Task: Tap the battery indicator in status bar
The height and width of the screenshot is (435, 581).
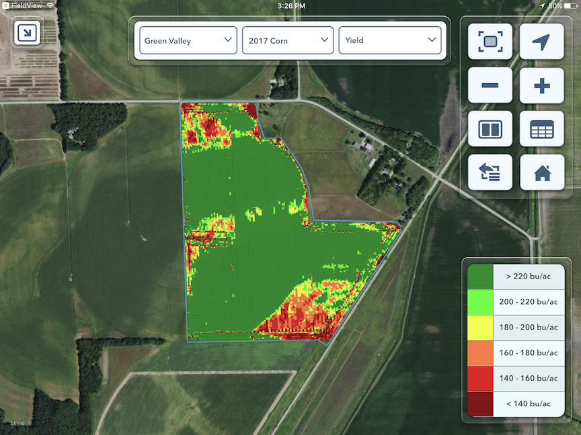Action: (x=571, y=6)
